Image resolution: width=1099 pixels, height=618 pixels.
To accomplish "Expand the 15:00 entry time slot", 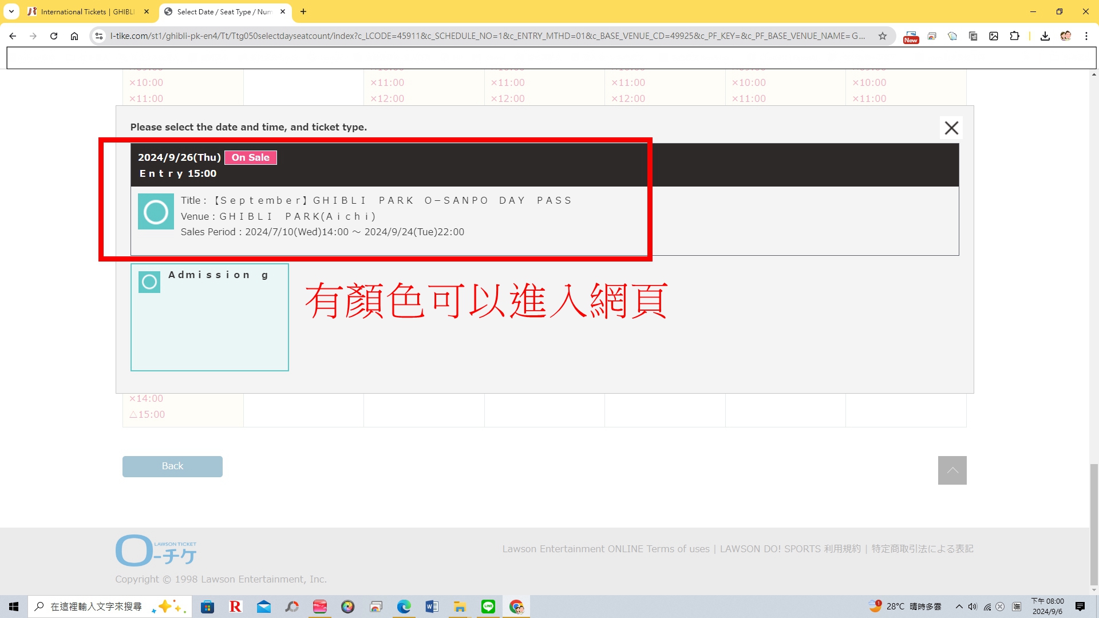I will [147, 414].
